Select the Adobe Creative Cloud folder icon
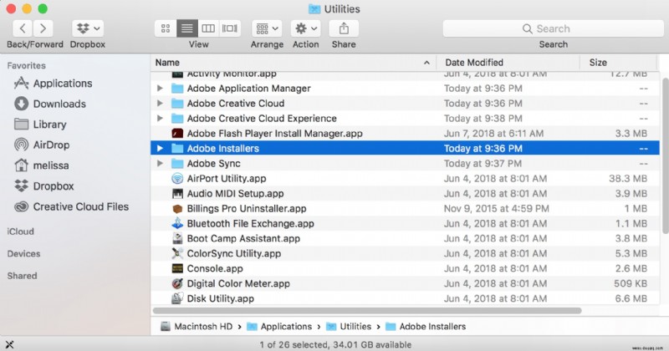The image size is (669, 351). (177, 103)
